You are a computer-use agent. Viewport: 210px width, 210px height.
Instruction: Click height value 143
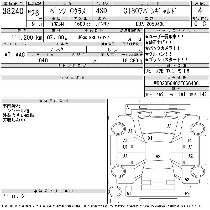tap(203, 94)
